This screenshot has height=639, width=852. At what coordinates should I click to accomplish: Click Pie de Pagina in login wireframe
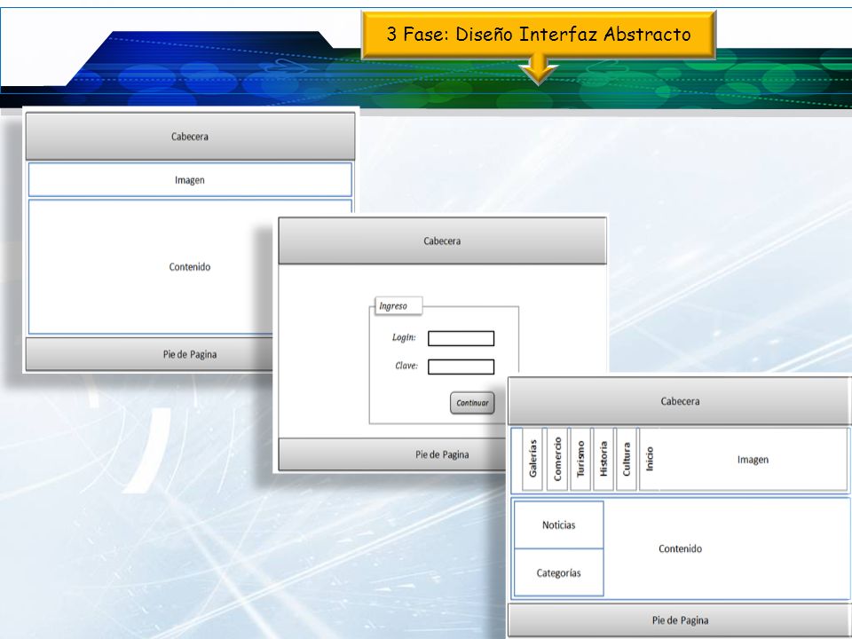pos(442,454)
